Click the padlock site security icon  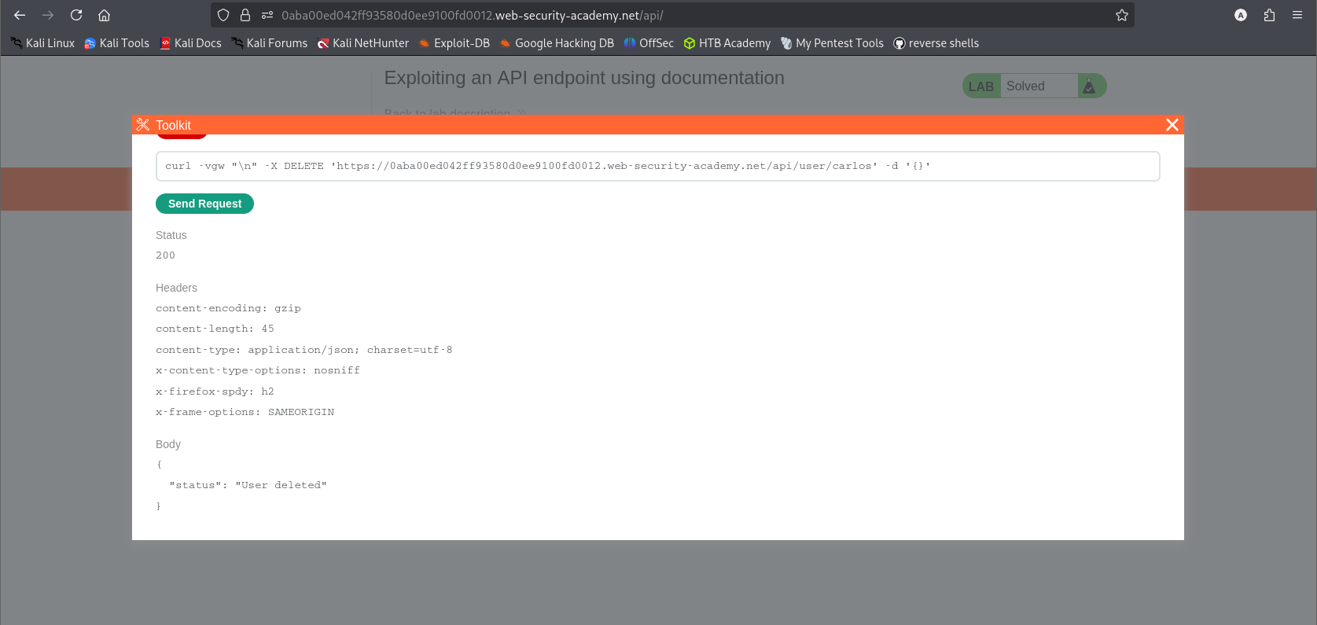245,15
